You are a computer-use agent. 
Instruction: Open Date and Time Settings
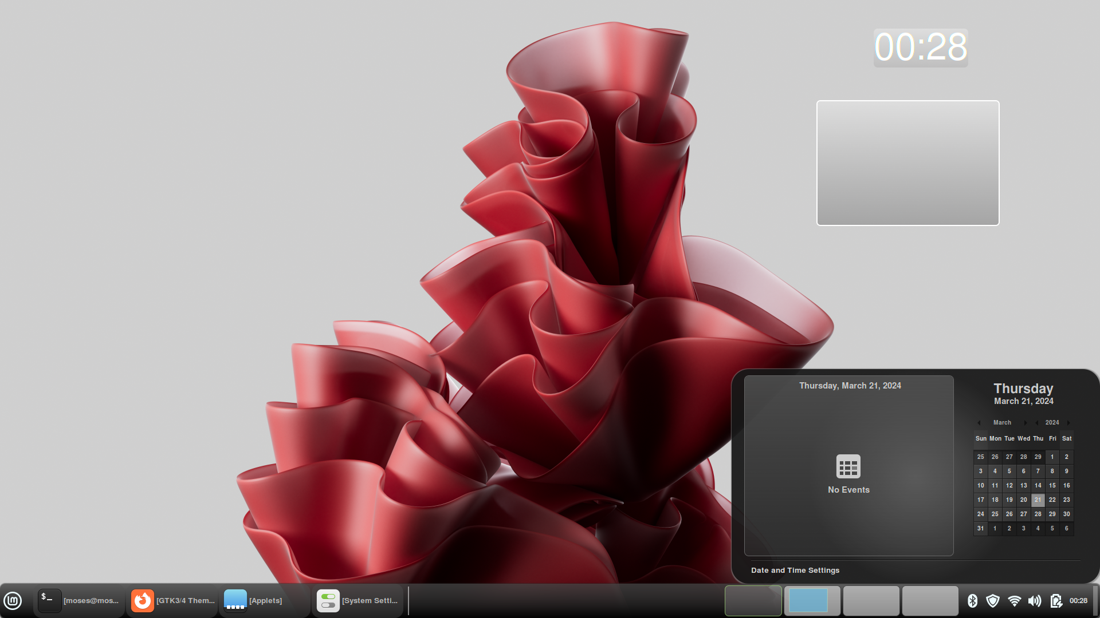click(795, 571)
